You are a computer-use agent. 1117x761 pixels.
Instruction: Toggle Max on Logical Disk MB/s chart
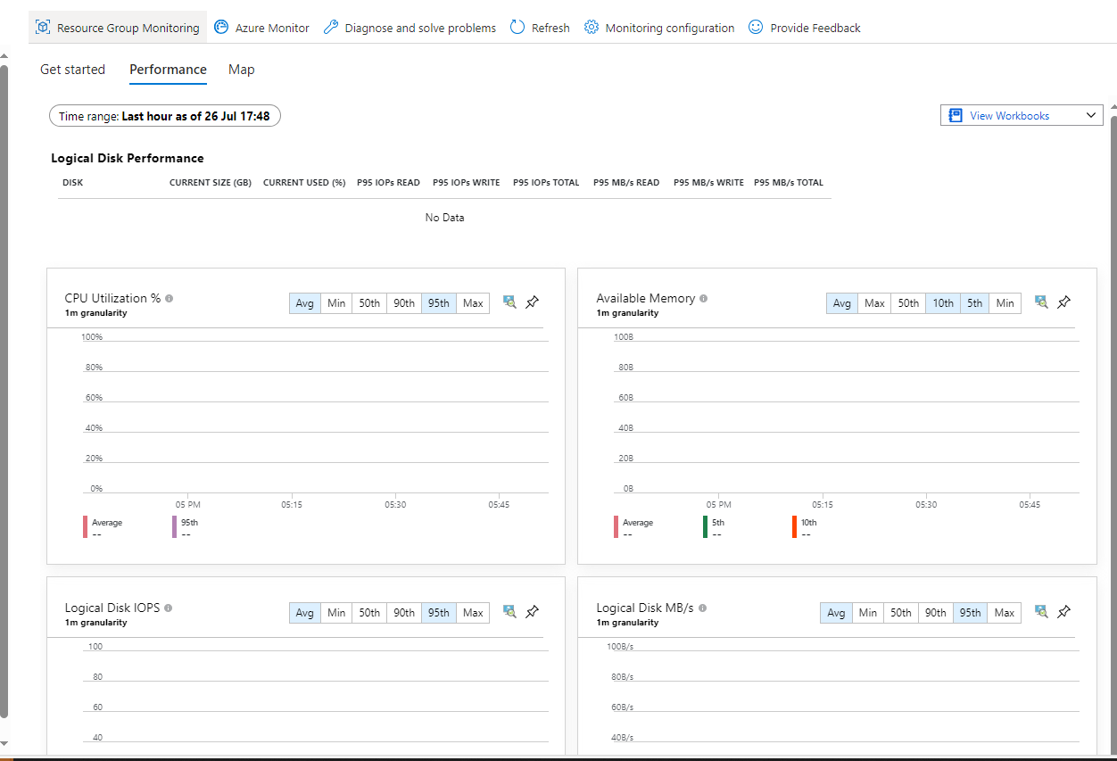(1005, 613)
